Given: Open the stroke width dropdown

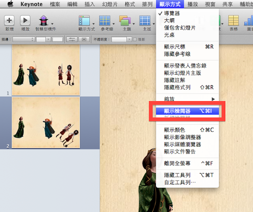Looking at the screenshot, I should click(x=48, y=39).
